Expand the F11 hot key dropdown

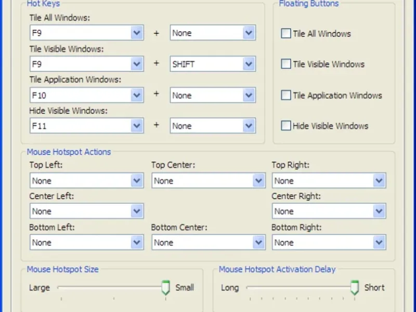pos(137,126)
